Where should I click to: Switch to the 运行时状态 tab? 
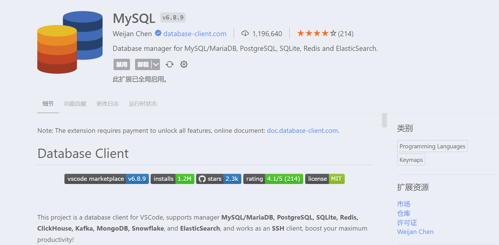click(143, 104)
